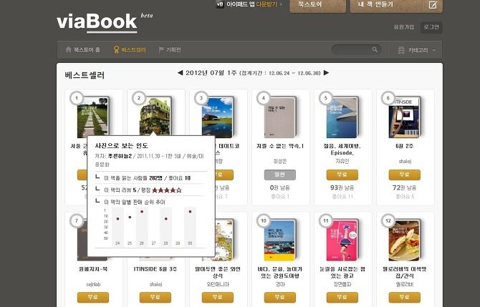This screenshot has height=307, width=480.
Task: Open rank 5 blue book cover
Action: pyautogui.click(x=342, y=117)
